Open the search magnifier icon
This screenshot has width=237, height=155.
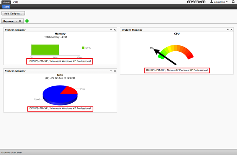(x=233, y=2)
